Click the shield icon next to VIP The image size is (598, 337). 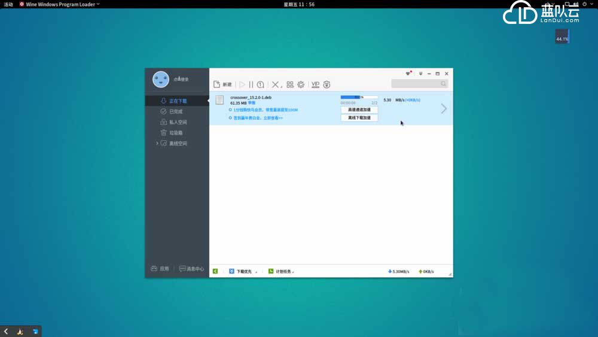coord(327,84)
